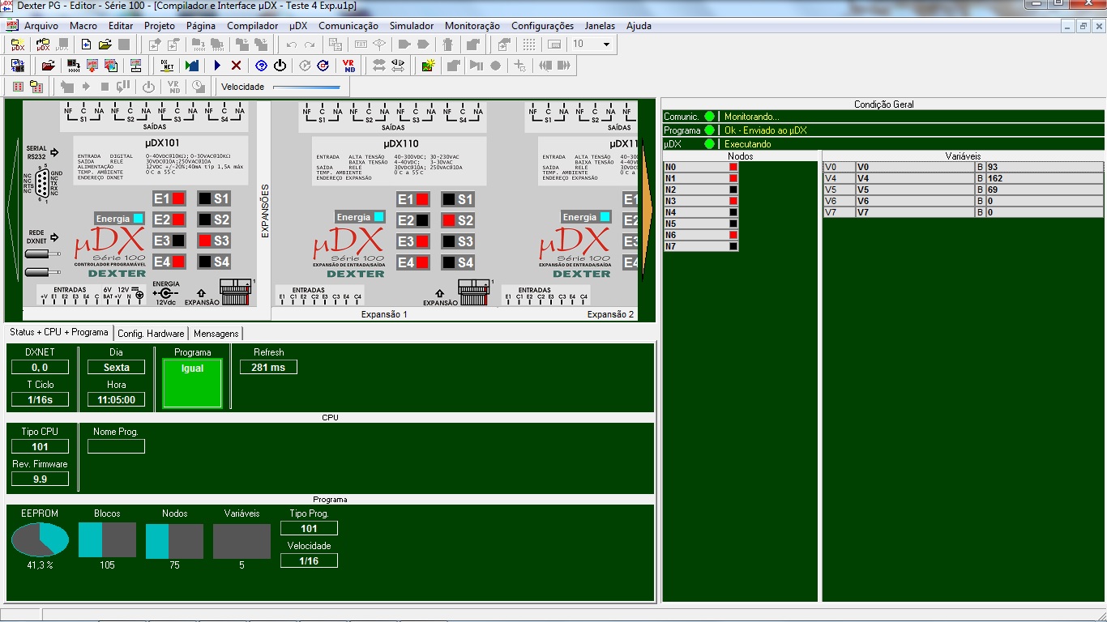Click the green picture with yellow star icon
This screenshot has width=1107, height=622.
(429, 66)
